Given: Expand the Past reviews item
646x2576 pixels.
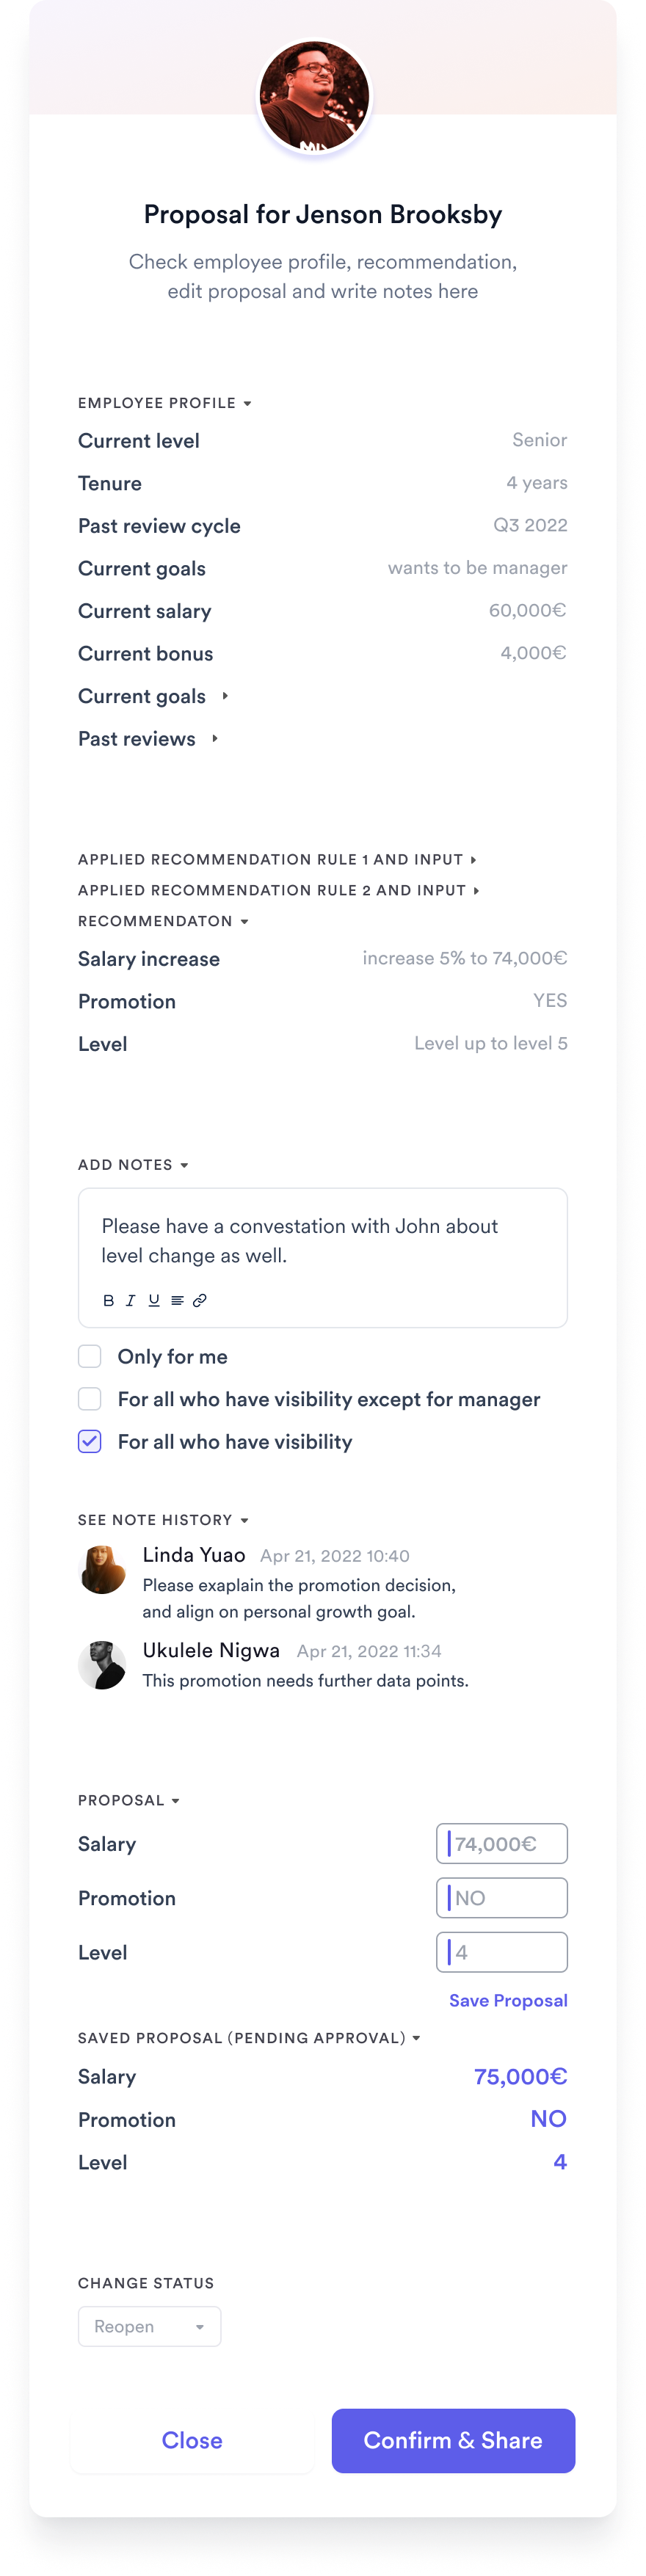Looking at the screenshot, I should tap(148, 738).
